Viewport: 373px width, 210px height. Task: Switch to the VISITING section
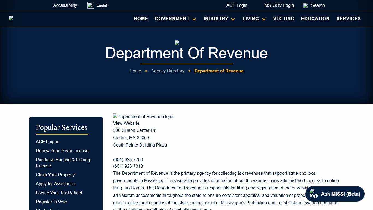point(284,19)
